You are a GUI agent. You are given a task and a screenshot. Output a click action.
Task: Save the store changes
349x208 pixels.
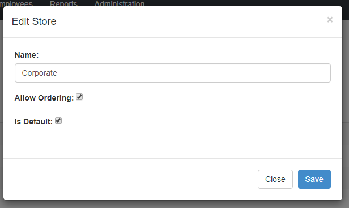tap(314, 179)
